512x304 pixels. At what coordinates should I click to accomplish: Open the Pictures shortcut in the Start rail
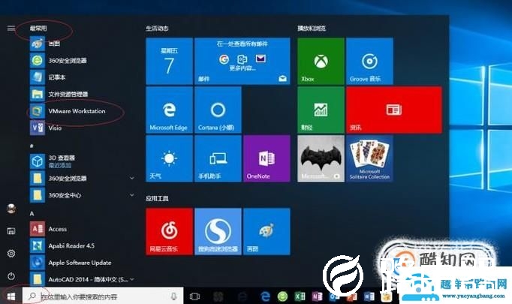tap(11, 231)
